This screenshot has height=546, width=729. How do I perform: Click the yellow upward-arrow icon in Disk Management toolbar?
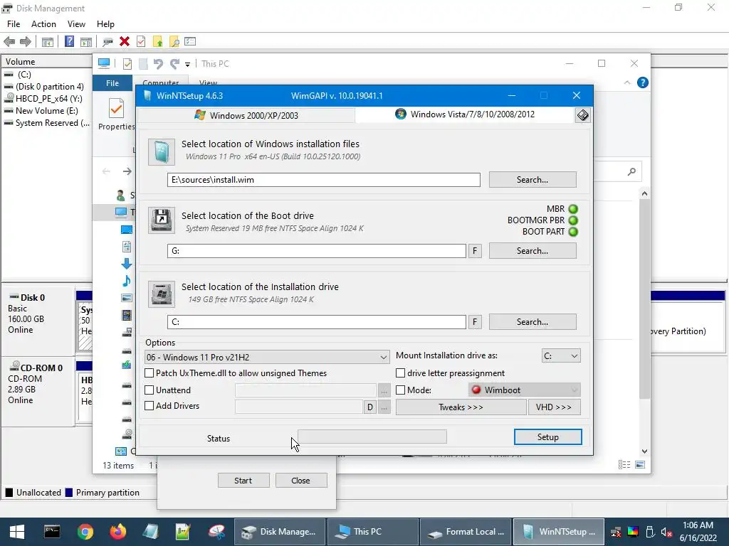click(x=157, y=42)
